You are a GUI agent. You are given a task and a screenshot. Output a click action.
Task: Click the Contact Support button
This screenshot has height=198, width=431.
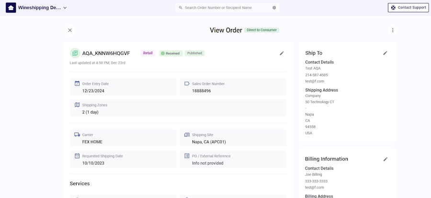point(408,8)
